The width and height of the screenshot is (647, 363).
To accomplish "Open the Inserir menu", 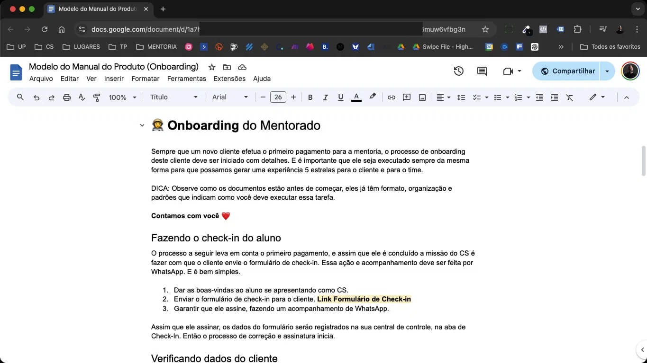I will click(x=114, y=79).
